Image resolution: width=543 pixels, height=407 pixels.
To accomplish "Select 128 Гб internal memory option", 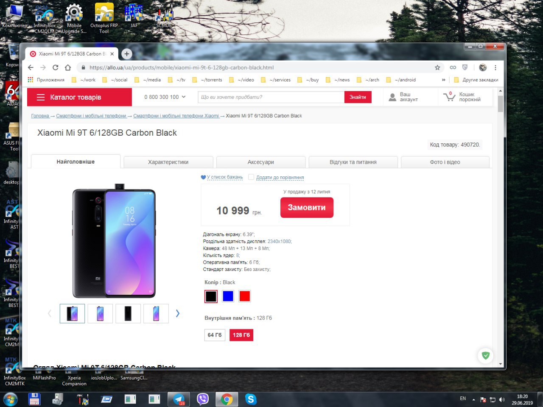I will click(241, 335).
